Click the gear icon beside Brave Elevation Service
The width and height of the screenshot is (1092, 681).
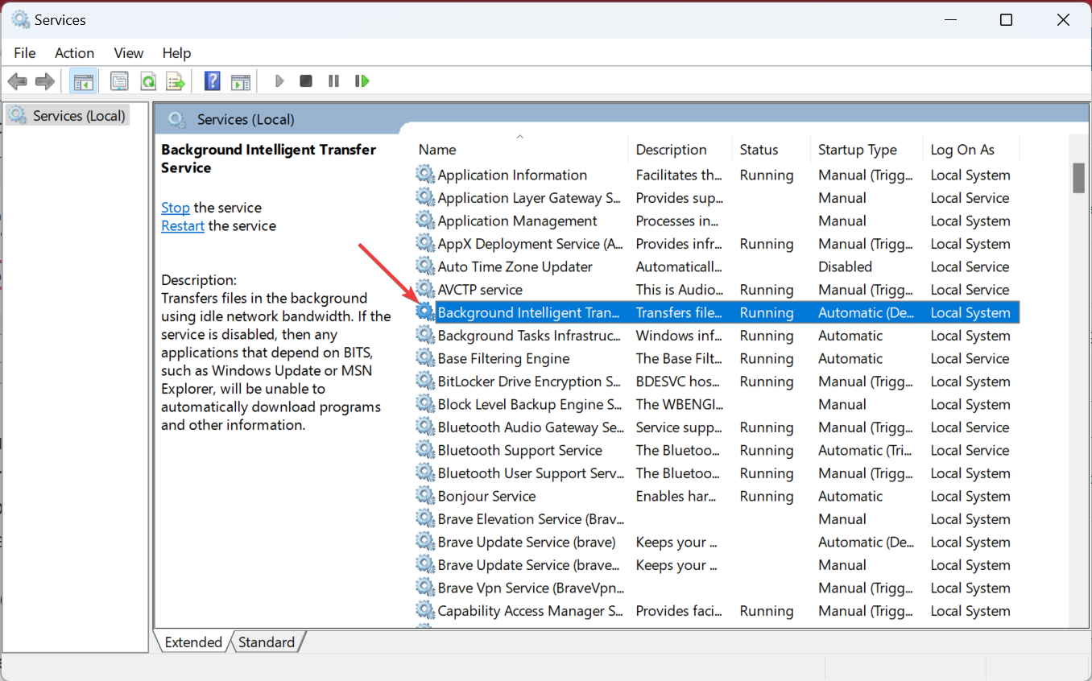425,519
